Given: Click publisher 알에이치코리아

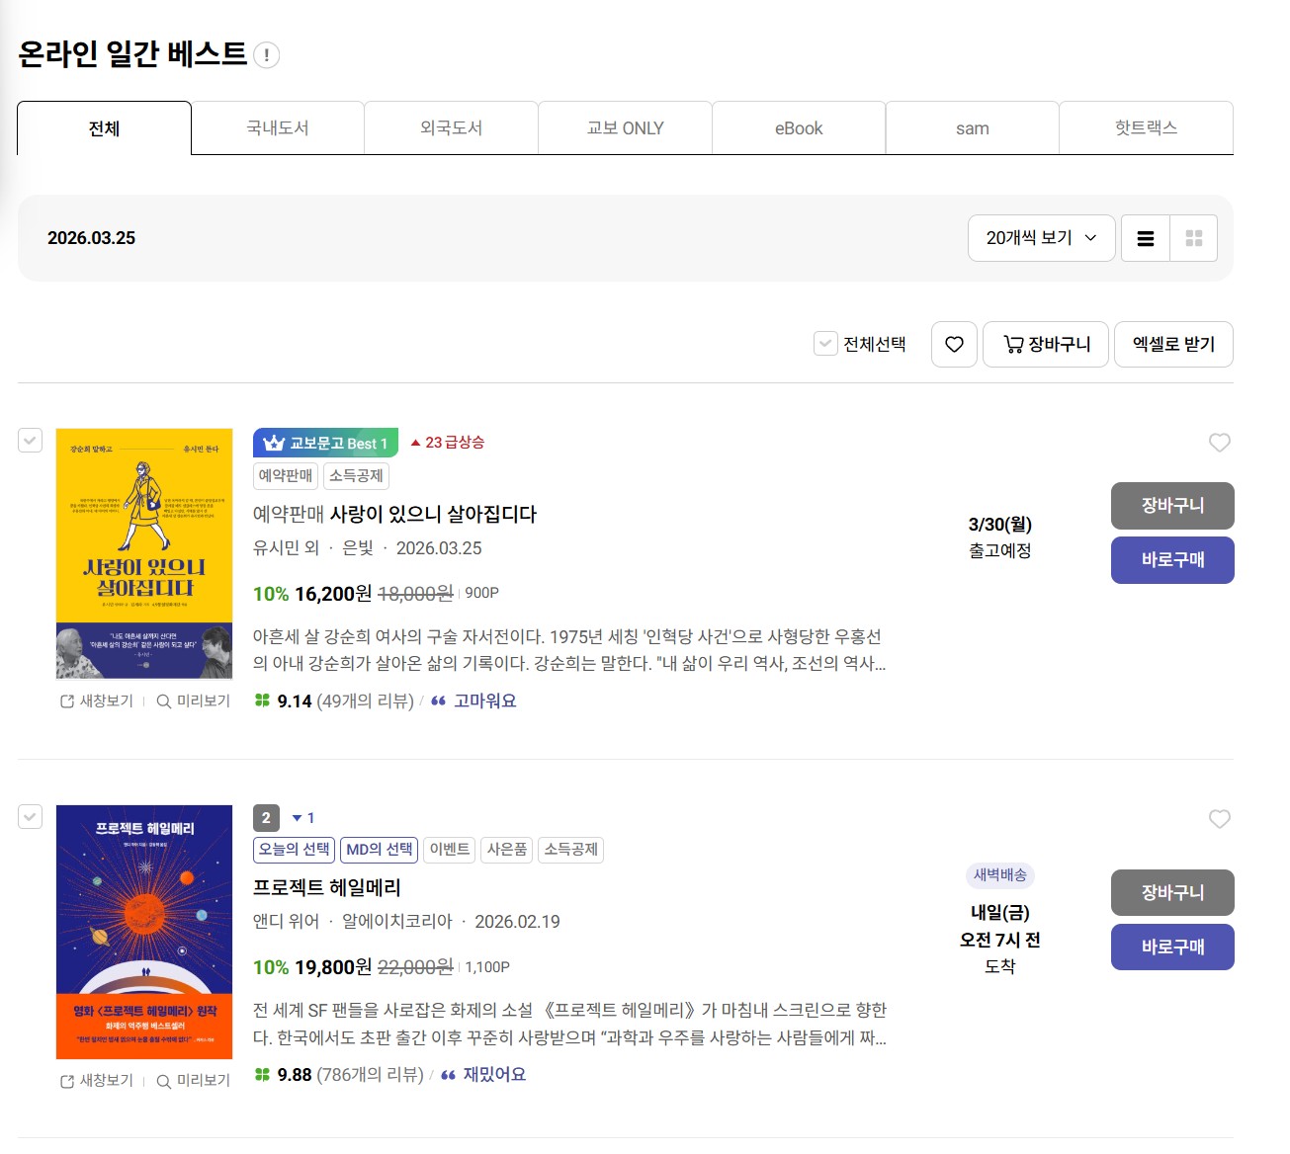Looking at the screenshot, I should tap(397, 922).
